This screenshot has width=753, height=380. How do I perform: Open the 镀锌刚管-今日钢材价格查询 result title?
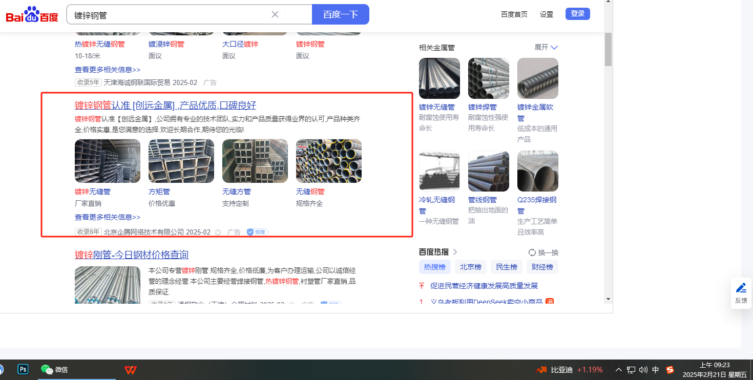(x=132, y=255)
